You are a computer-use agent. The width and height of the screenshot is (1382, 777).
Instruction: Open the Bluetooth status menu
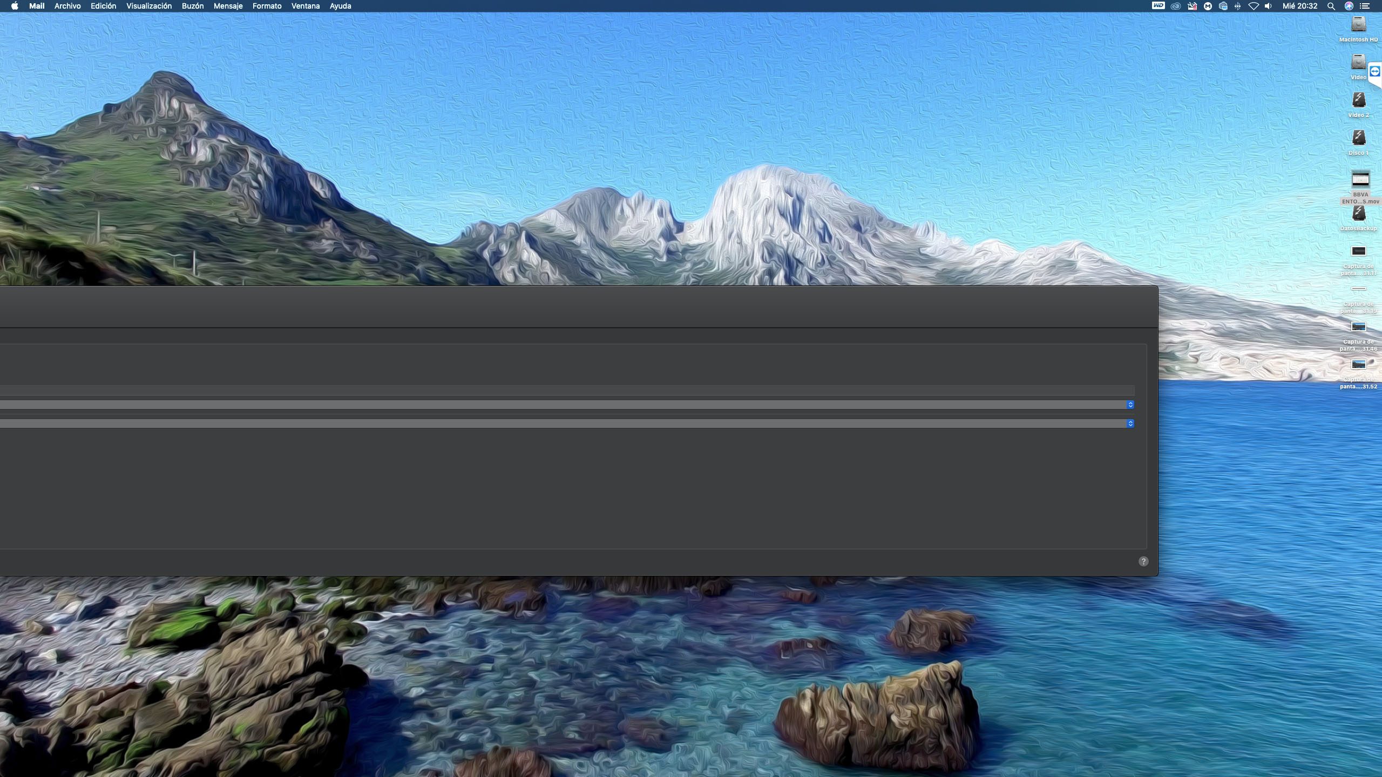pyautogui.click(x=1237, y=6)
